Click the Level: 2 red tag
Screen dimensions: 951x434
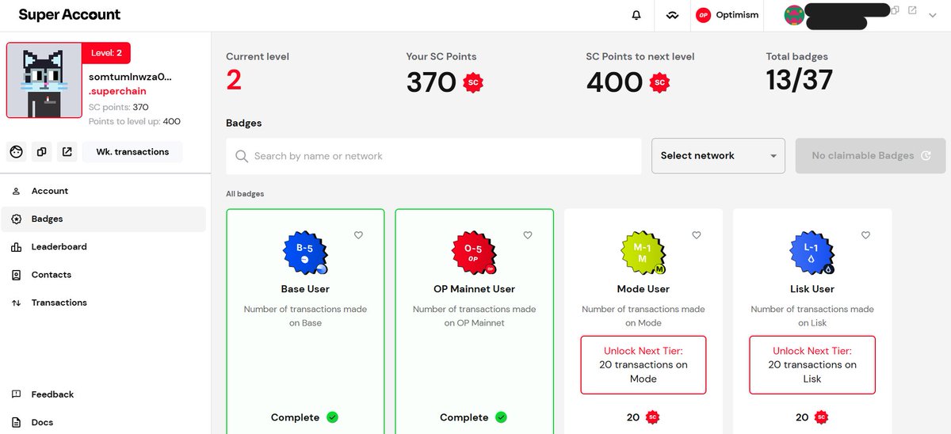[x=106, y=53]
